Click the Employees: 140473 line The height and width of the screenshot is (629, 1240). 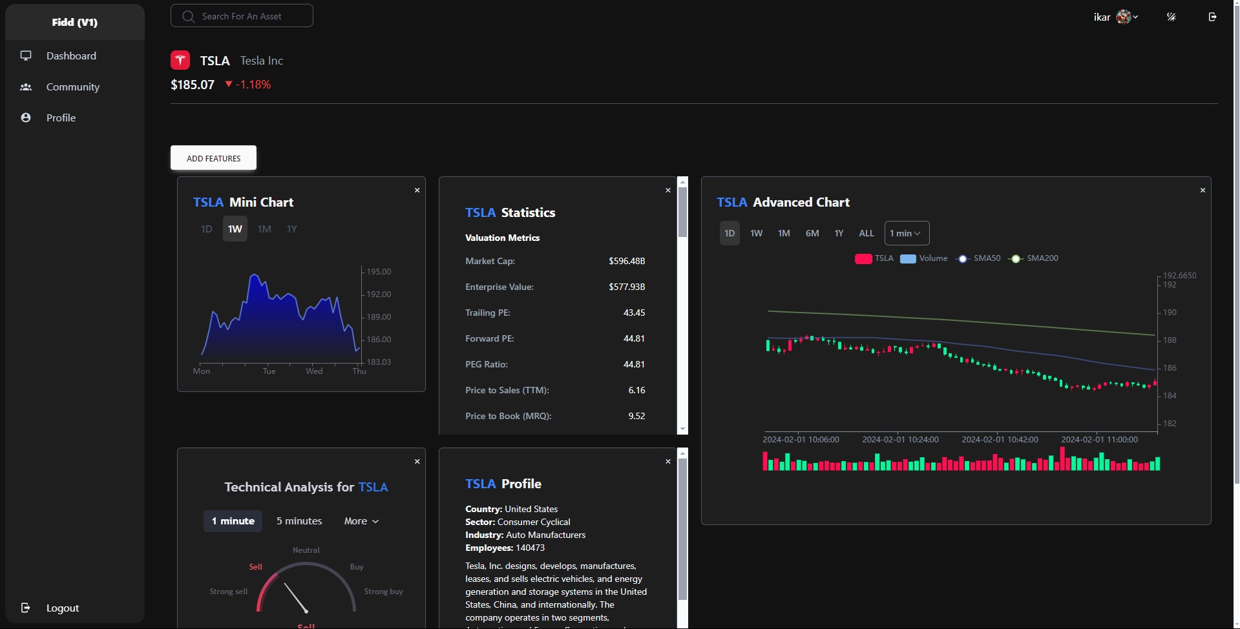pos(505,548)
